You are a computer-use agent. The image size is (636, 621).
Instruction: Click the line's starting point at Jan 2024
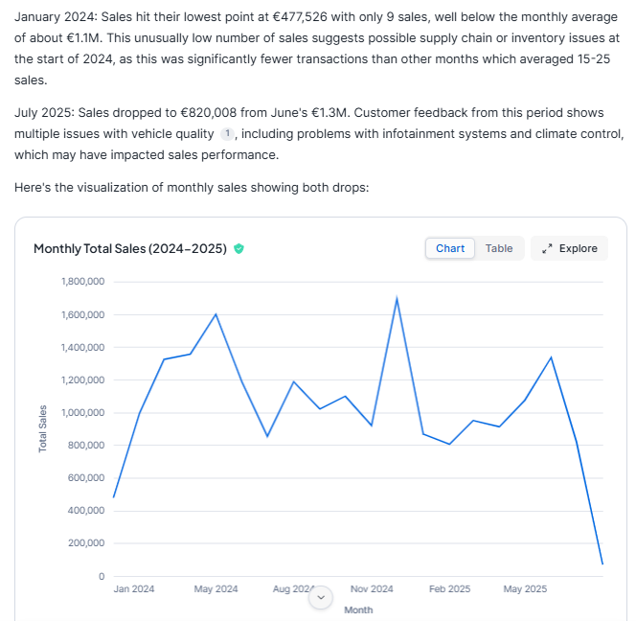tap(113, 497)
